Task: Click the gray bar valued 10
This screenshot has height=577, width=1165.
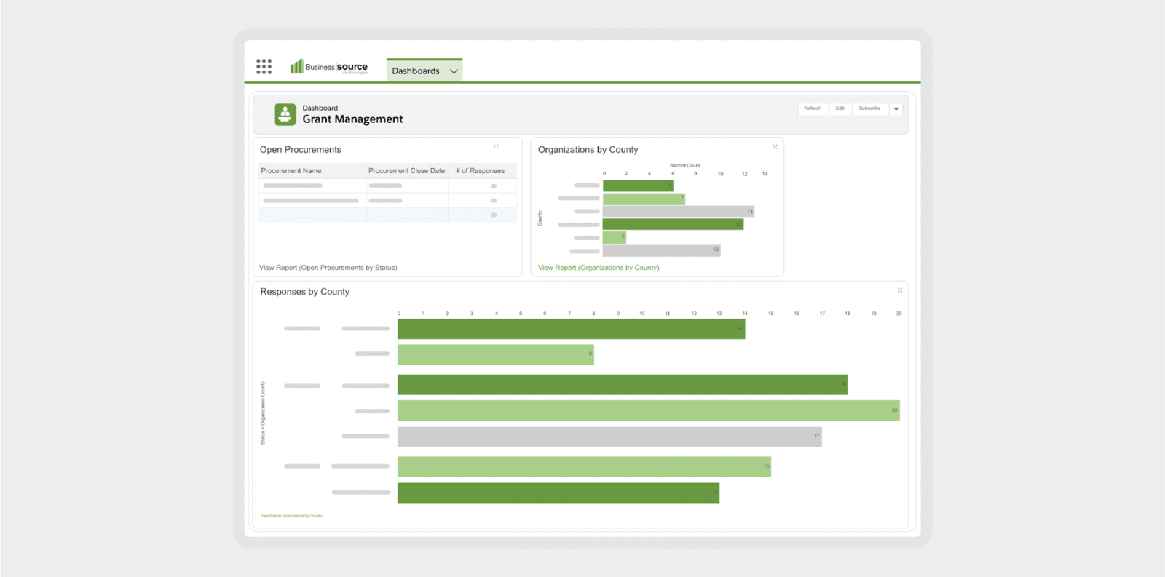Action: click(x=662, y=250)
